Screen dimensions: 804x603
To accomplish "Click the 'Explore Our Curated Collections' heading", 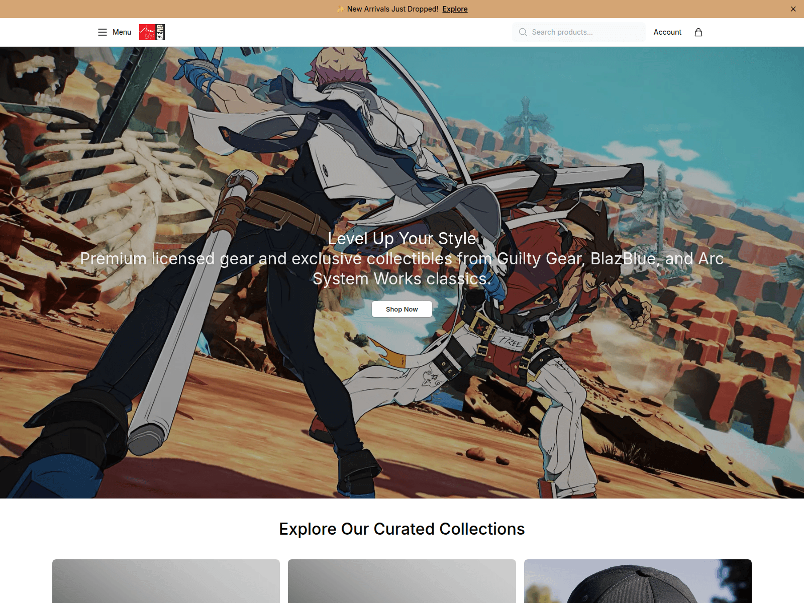I will tap(402, 529).
